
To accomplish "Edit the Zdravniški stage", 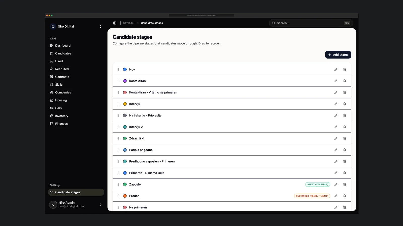I will (x=336, y=138).
